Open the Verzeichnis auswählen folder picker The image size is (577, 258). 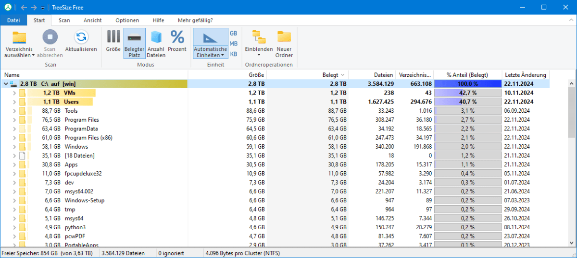click(x=19, y=44)
